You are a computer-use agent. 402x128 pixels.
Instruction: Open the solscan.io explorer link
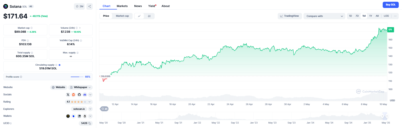pos(79,109)
